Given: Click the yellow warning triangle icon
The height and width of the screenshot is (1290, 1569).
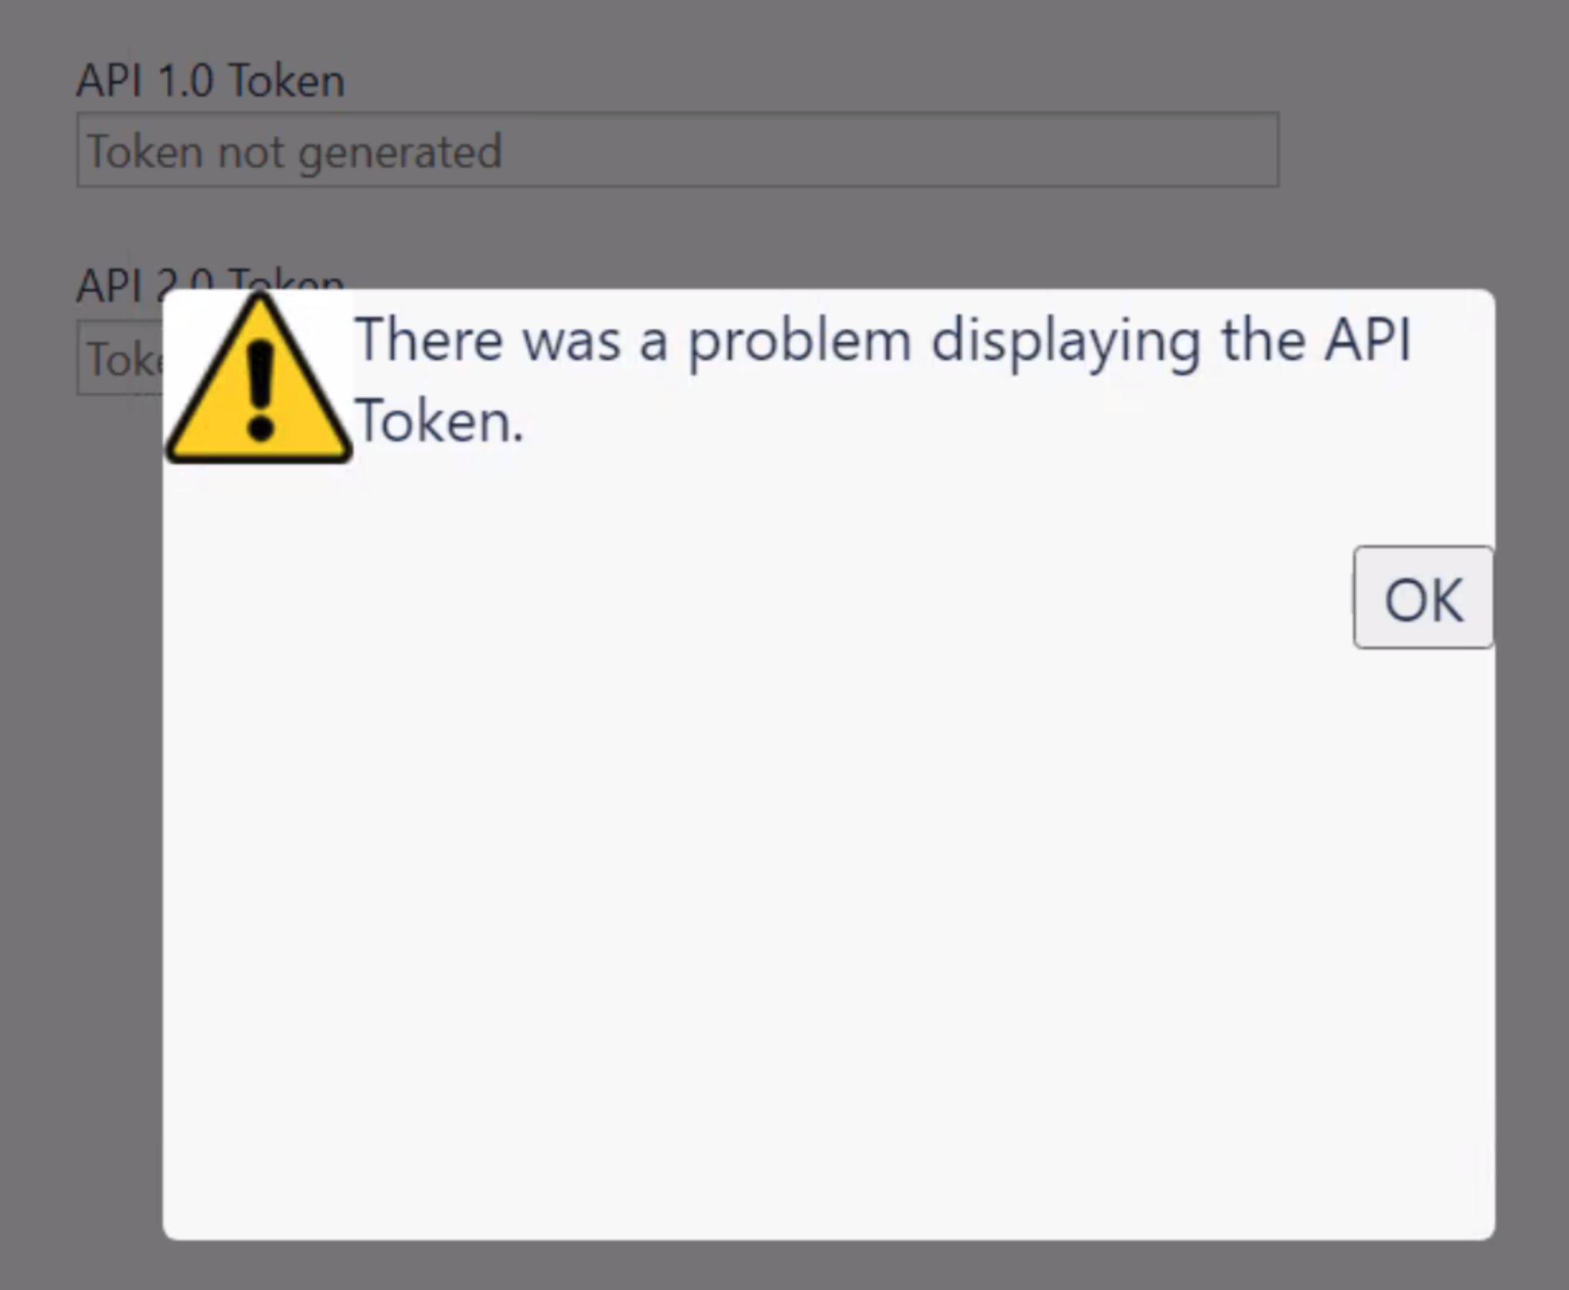Looking at the screenshot, I should [x=259, y=379].
